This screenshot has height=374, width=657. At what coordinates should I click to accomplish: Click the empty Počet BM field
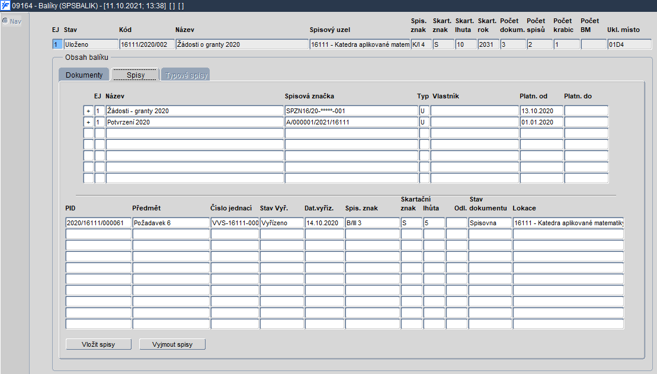click(x=593, y=44)
